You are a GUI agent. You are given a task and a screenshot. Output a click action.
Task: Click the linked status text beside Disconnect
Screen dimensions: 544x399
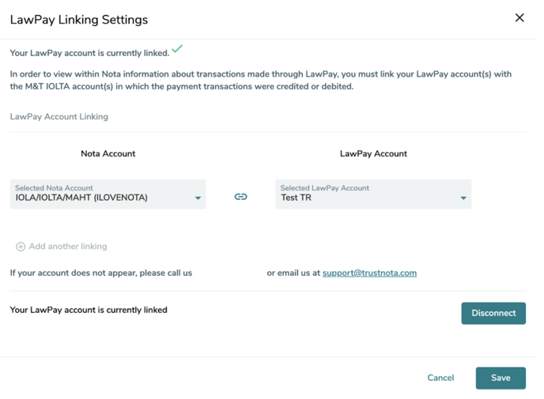[x=89, y=311]
